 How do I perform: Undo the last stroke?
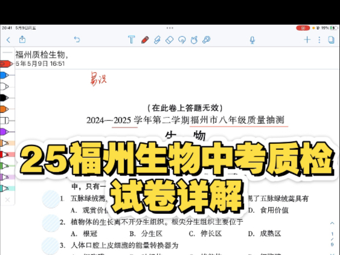(77, 39)
